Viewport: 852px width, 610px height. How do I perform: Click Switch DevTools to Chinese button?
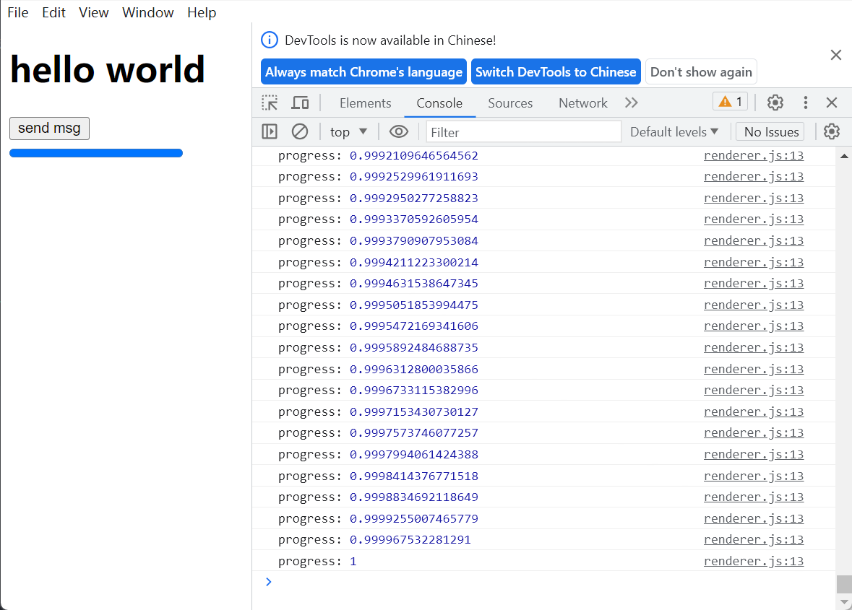556,71
